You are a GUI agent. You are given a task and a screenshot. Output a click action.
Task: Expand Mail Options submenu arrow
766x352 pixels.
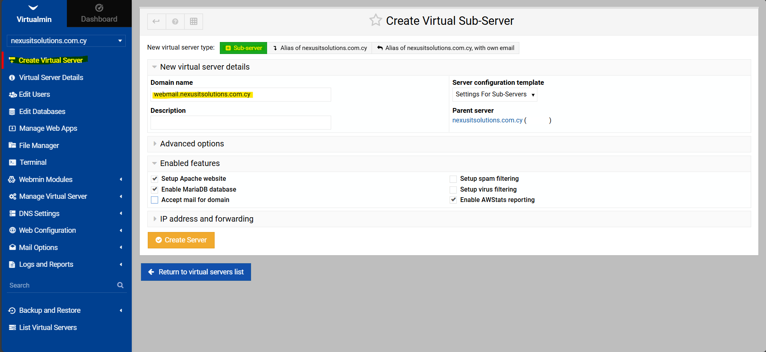[x=121, y=247]
